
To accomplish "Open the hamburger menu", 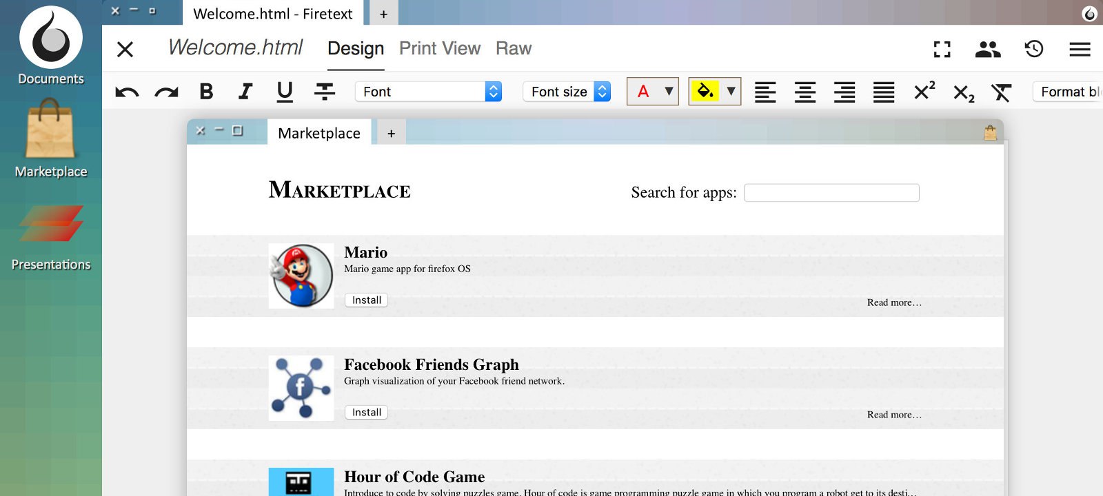I will pos(1080,49).
